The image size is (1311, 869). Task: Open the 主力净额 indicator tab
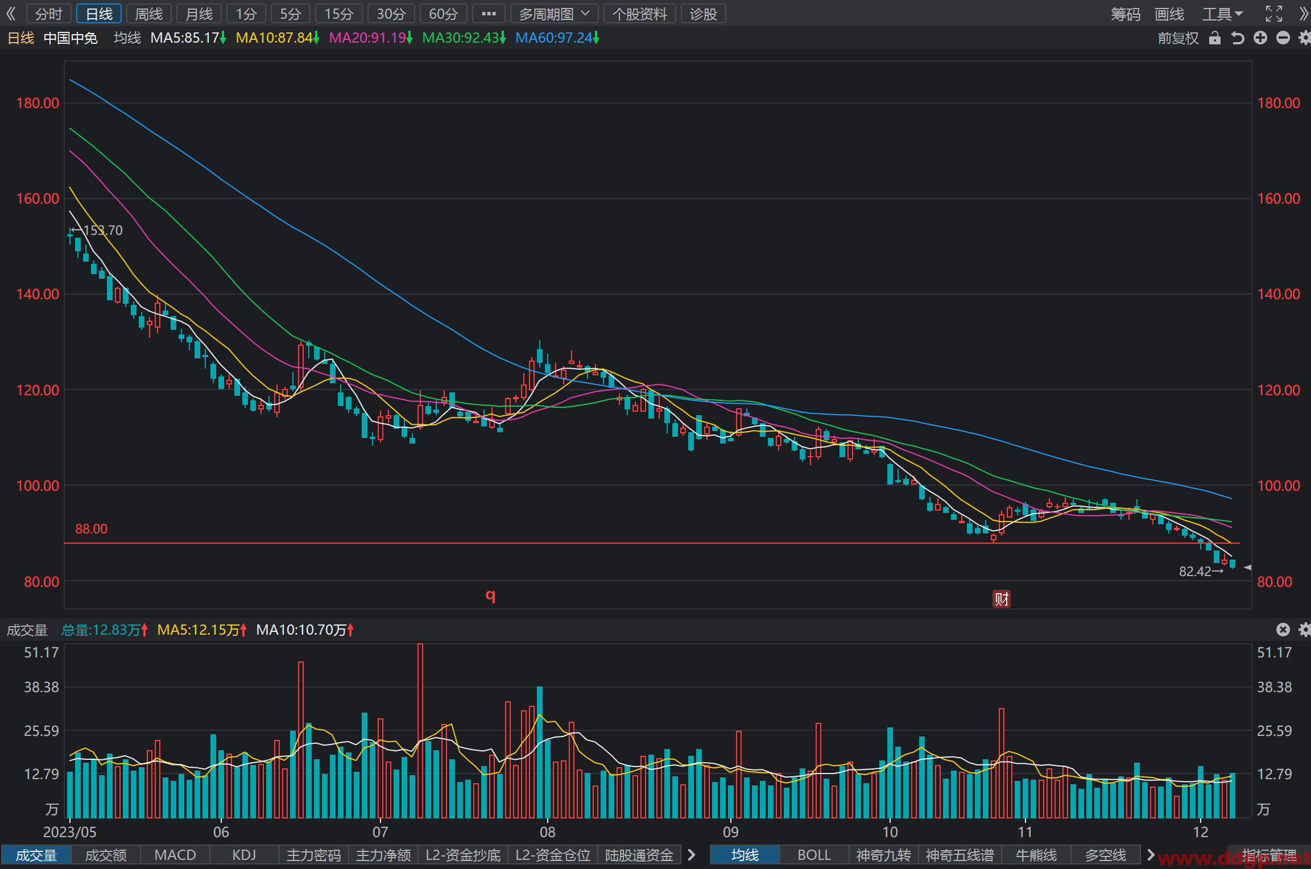tap(383, 855)
